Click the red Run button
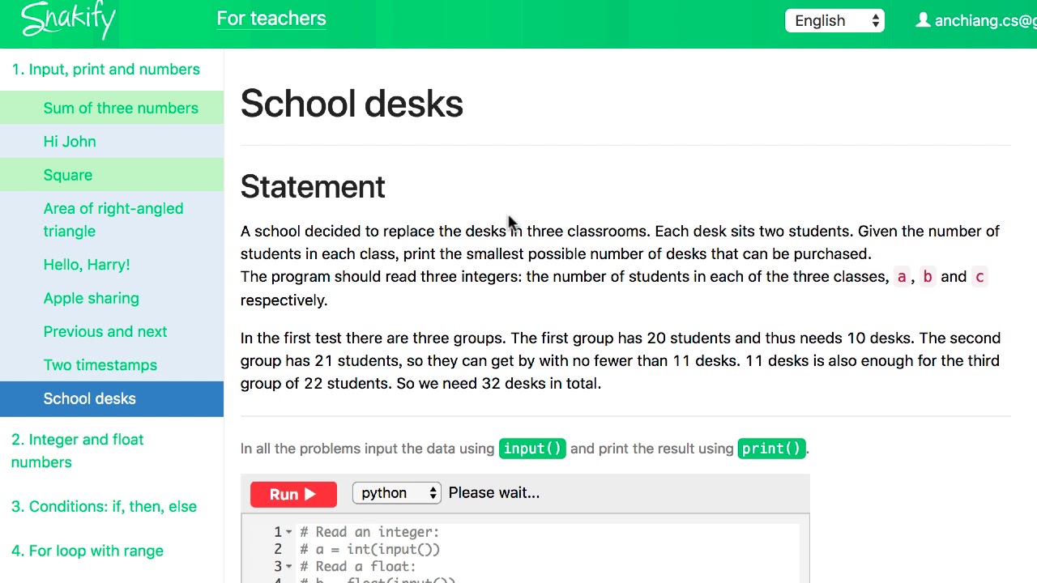 293,494
